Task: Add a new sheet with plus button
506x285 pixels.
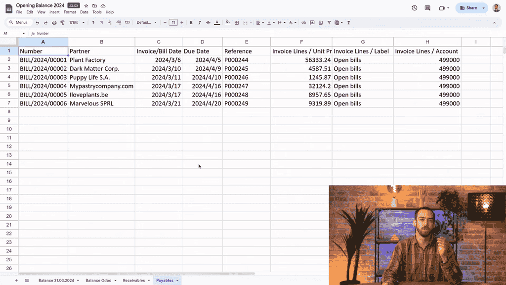Action: click(16, 281)
